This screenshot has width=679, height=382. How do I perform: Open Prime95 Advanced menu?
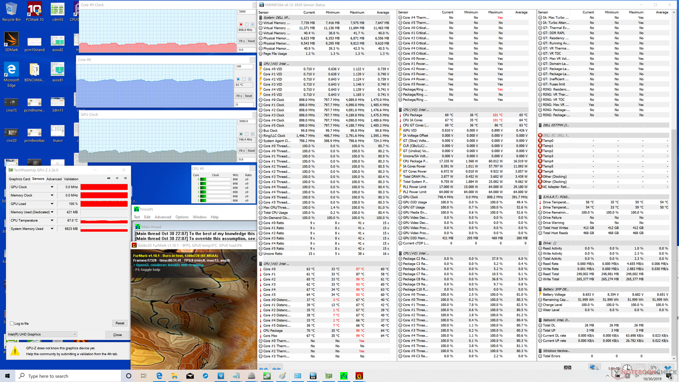tap(163, 217)
